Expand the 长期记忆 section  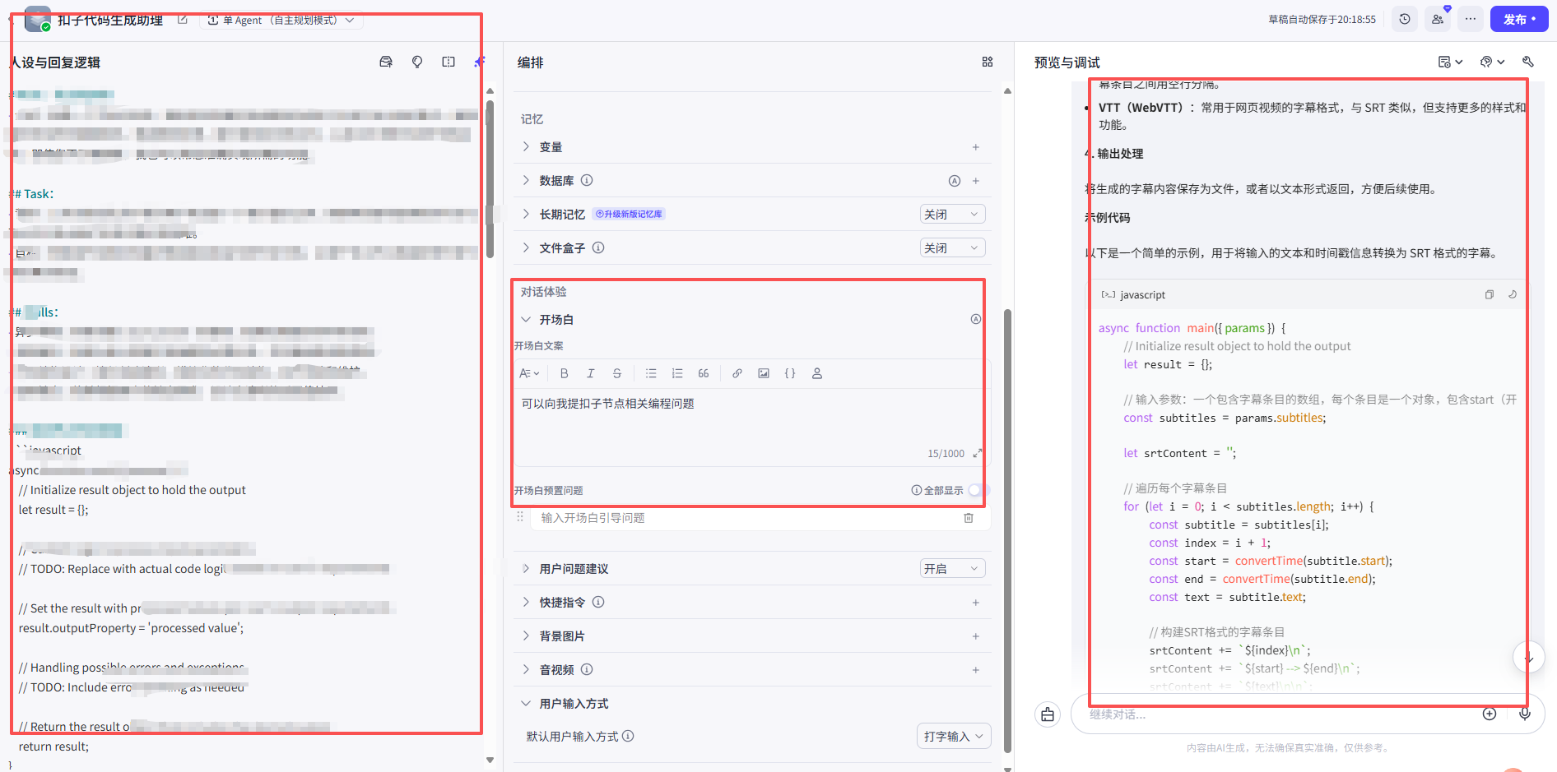click(526, 215)
